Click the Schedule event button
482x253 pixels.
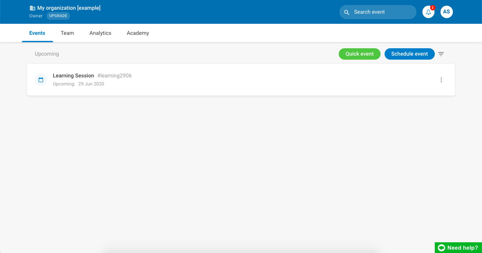click(x=410, y=54)
